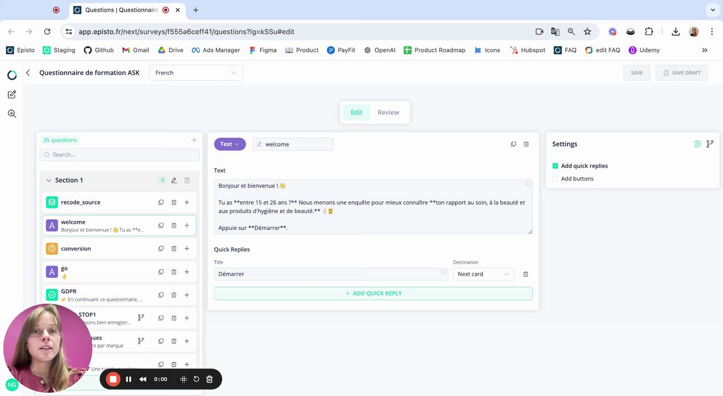Delete the Démarrer quick reply
723x396 pixels.
[525, 274]
